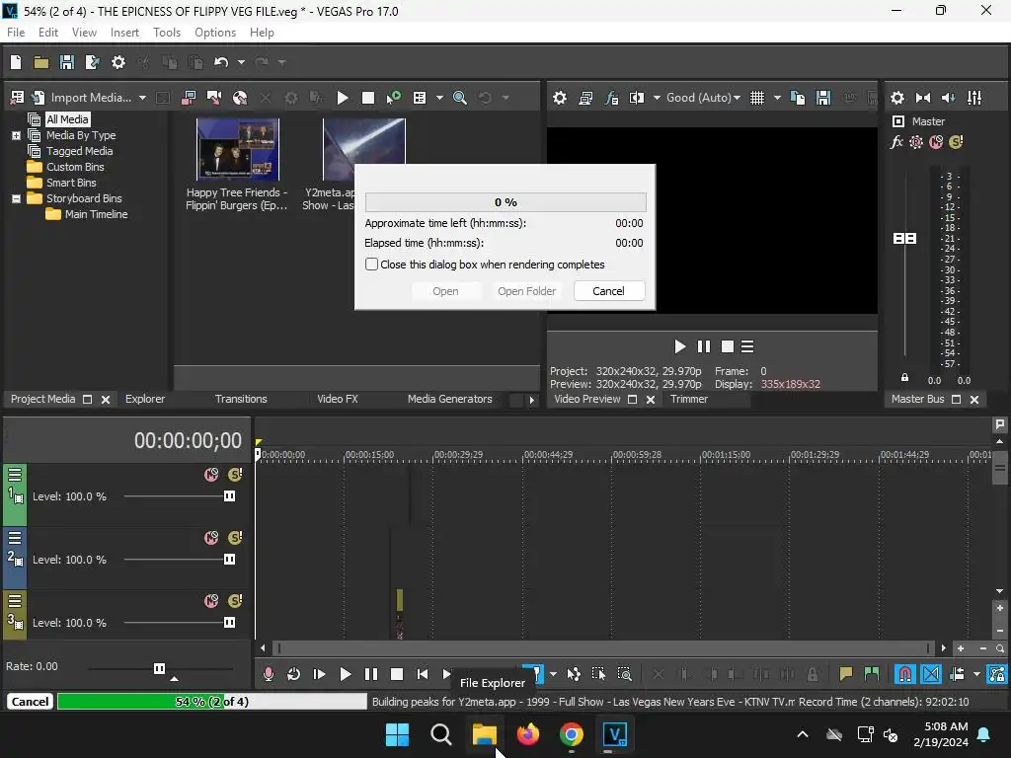Open File Explorer from the taskbar
Screen dimensions: 1011x758
(x=484, y=734)
